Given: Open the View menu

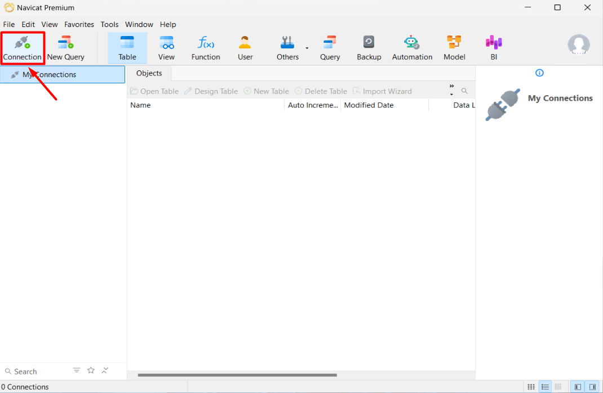Looking at the screenshot, I should click(x=50, y=24).
